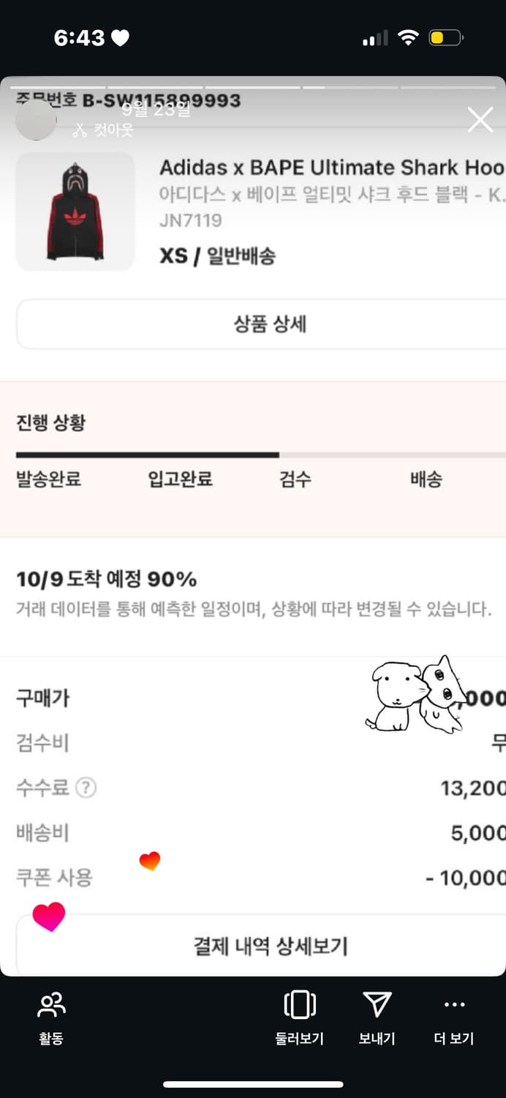Select the 검수 inspection step
The height and width of the screenshot is (1098, 506).
tap(295, 479)
